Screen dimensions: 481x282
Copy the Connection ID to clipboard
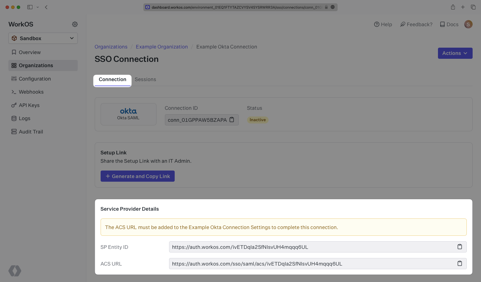point(232,120)
